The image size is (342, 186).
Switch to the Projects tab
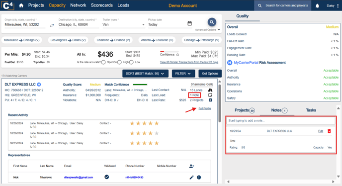(245, 110)
